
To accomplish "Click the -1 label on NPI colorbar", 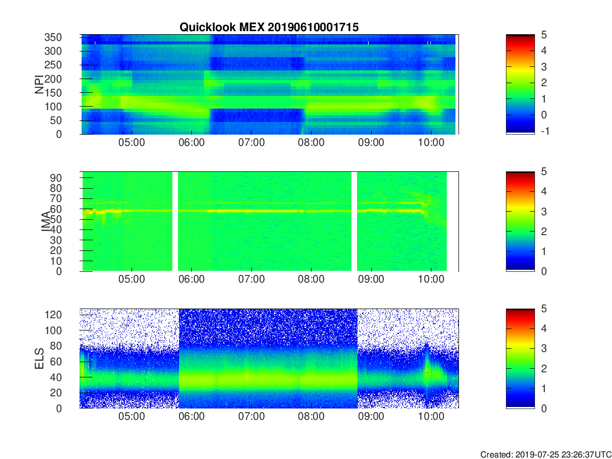I will pos(544,131).
